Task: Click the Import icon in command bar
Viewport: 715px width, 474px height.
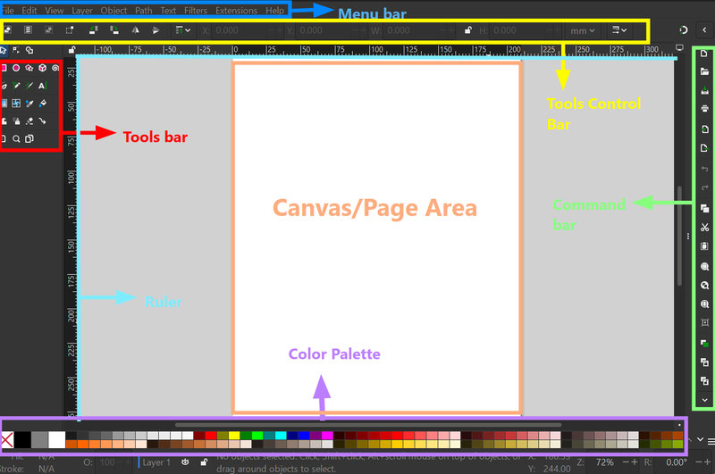Action: pos(704,129)
